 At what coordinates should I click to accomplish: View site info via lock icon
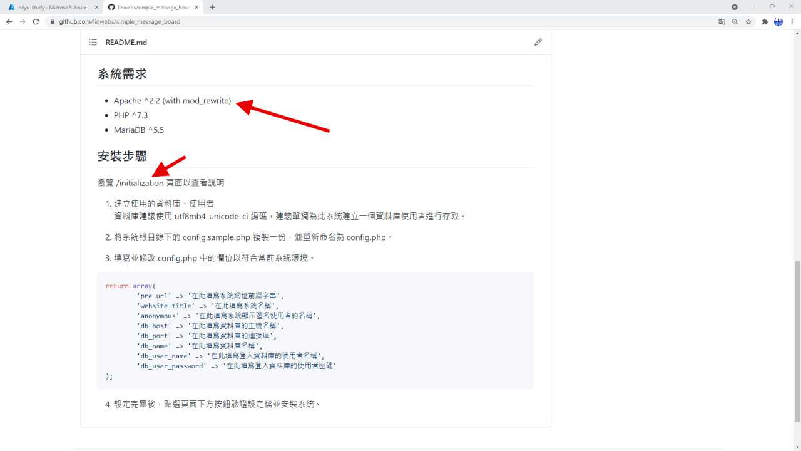click(53, 21)
